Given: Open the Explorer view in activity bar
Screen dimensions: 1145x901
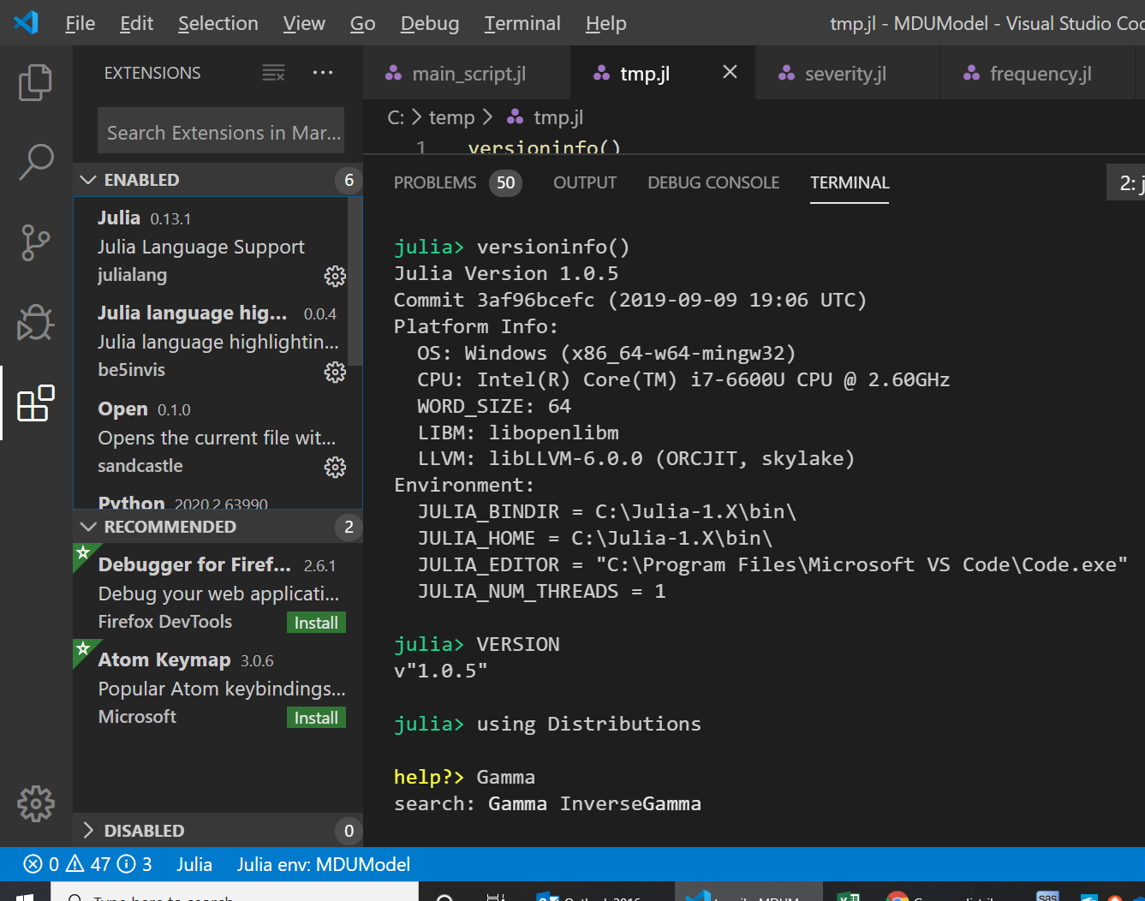Looking at the screenshot, I should tap(35, 82).
